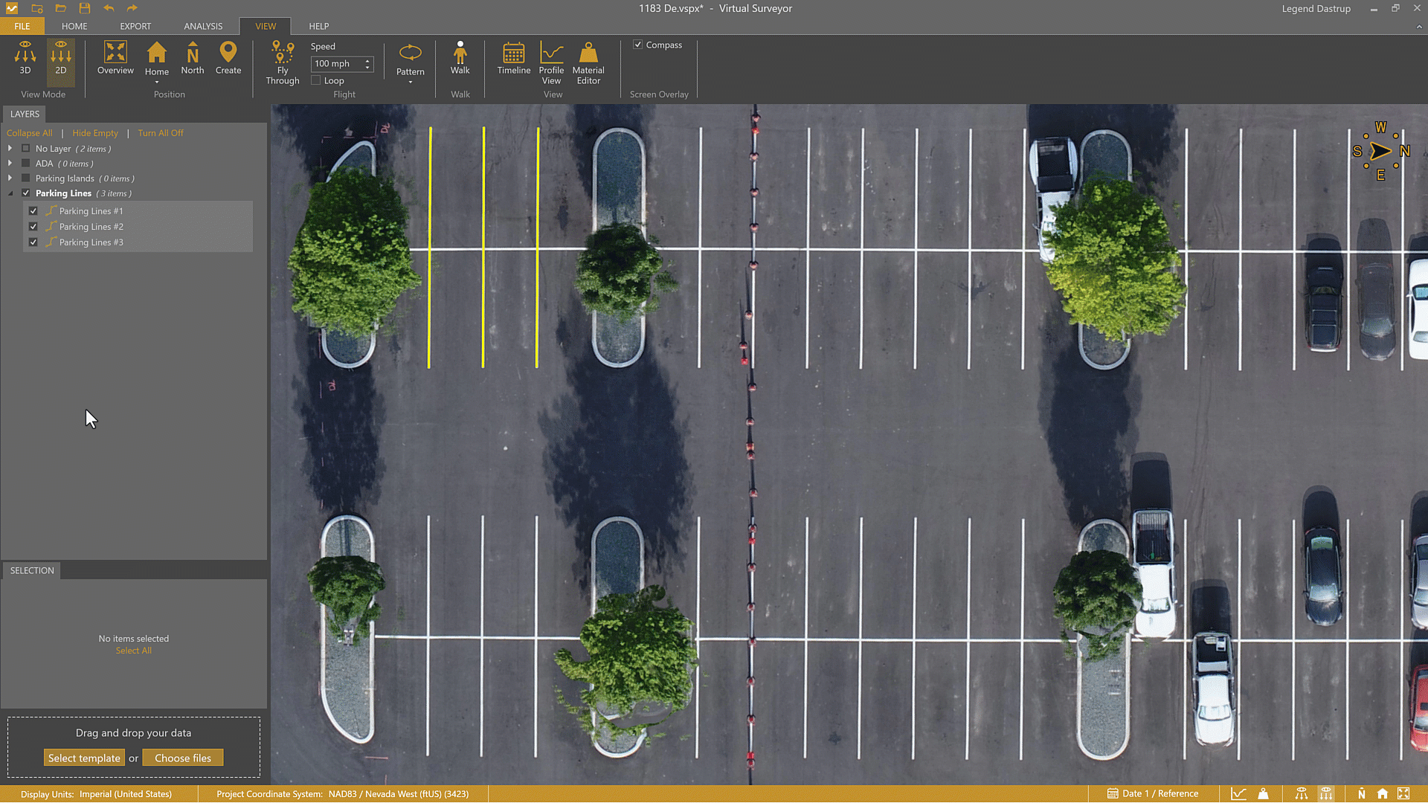The width and height of the screenshot is (1428, 803).
Task: Click the Choose files button
Action: pos(183,758)
